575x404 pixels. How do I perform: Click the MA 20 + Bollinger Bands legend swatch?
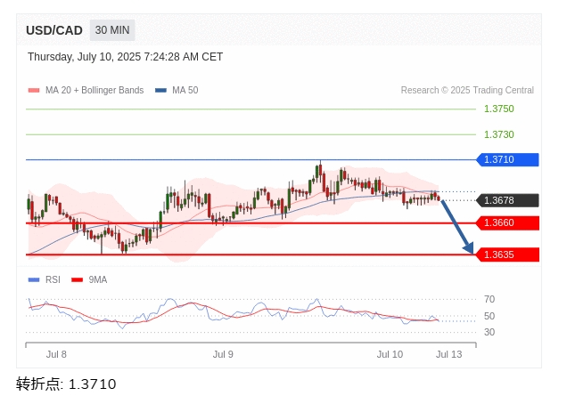(x=34, y=91)
